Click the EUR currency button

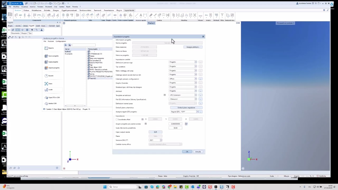(155, 132)
